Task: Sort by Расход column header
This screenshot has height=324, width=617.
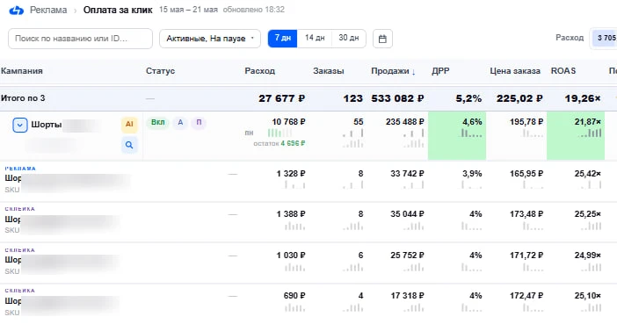Action: (x=259, y=71)
